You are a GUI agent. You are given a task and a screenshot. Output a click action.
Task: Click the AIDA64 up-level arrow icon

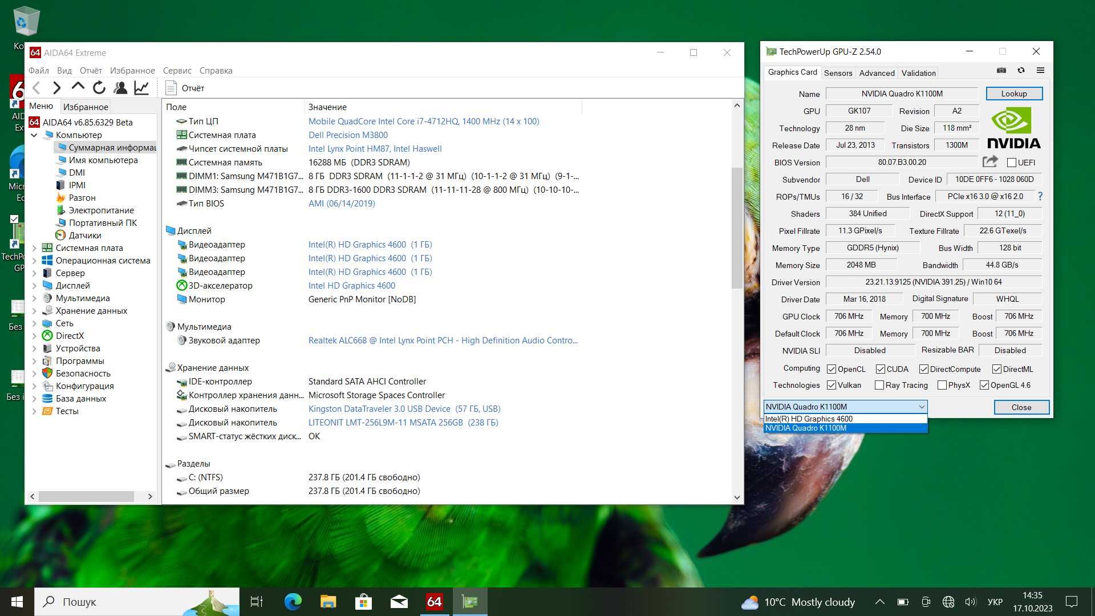pyautogui.click(x=78, y=87)
